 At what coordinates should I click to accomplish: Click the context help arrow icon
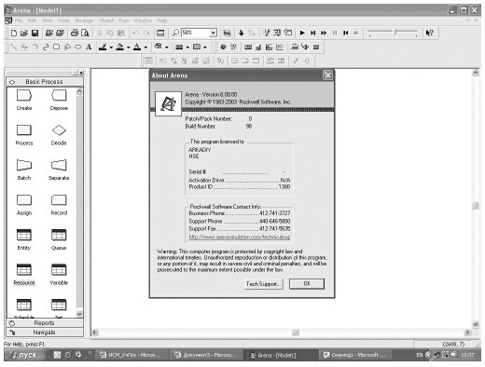430,33
